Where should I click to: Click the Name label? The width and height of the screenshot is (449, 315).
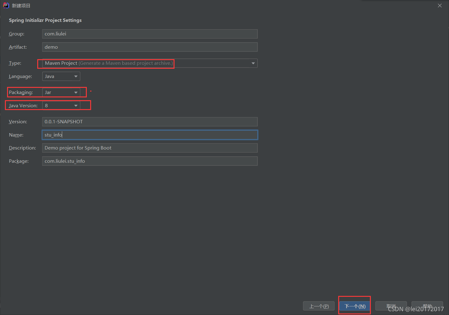[16, 135]
